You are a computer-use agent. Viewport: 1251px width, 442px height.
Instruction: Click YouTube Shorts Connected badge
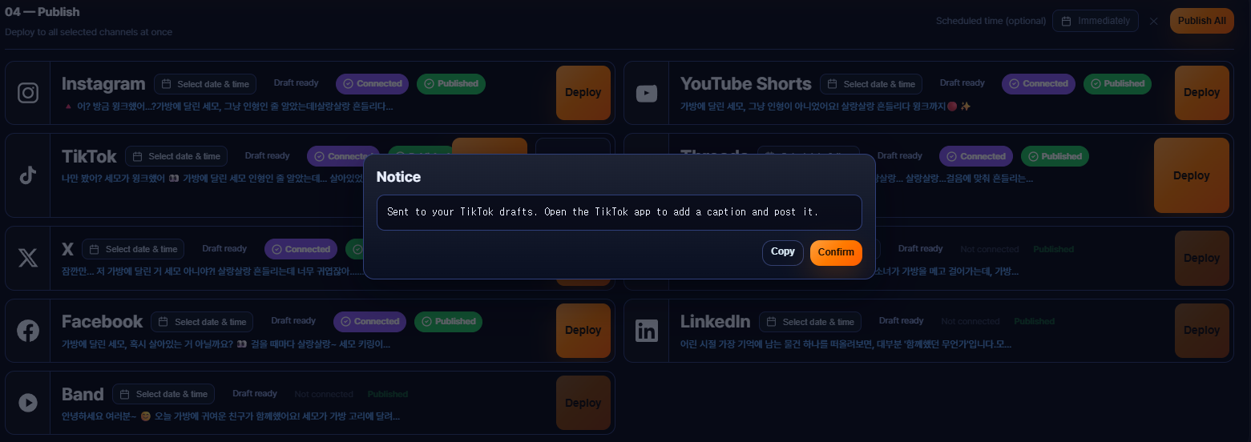pos(1039,83)
